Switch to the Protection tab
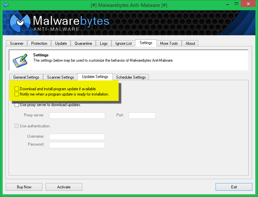Viewport: 258px width, 197px height. pos(39,43)
